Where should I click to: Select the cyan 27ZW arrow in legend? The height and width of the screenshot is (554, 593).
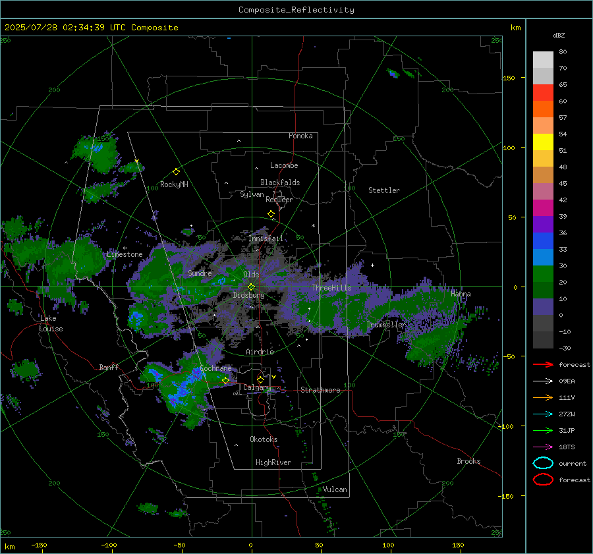point(543,414)
